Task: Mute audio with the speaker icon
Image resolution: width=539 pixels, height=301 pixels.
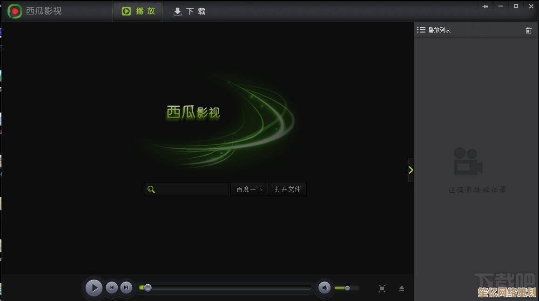Action: tap(324, 288)
